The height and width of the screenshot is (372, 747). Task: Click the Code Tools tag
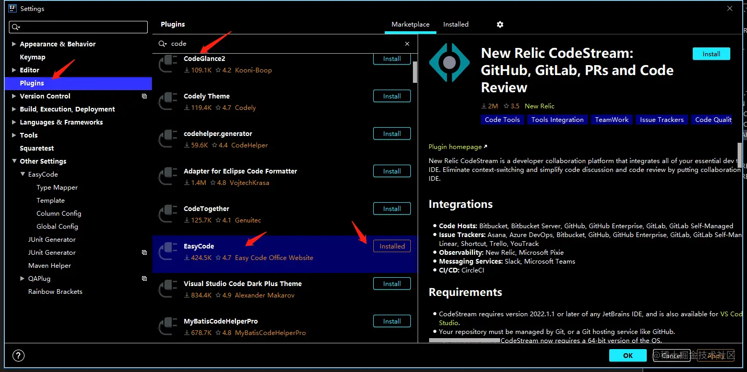tap(502, 120)
